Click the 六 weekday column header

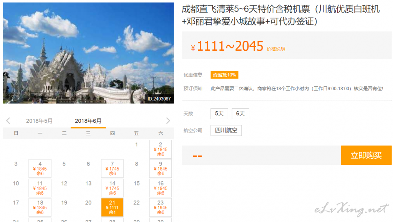pyautogui.click(x=161, y=133)
